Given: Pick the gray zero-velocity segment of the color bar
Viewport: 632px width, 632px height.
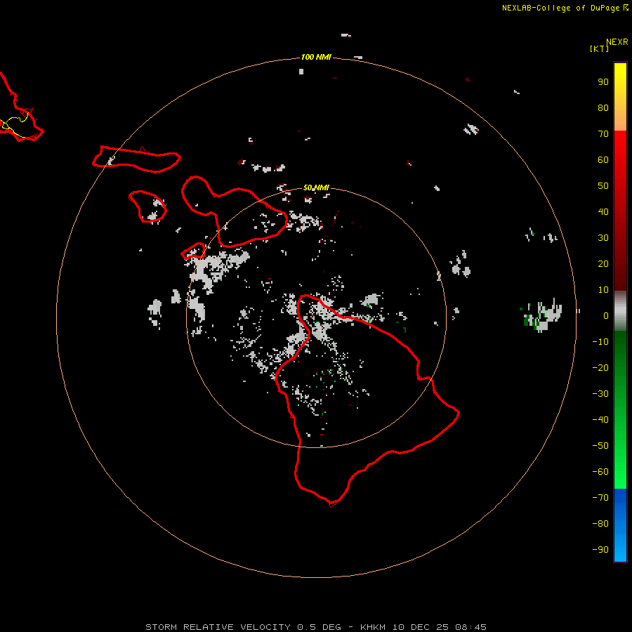Looking at the screenshot, I should (620, 311).
